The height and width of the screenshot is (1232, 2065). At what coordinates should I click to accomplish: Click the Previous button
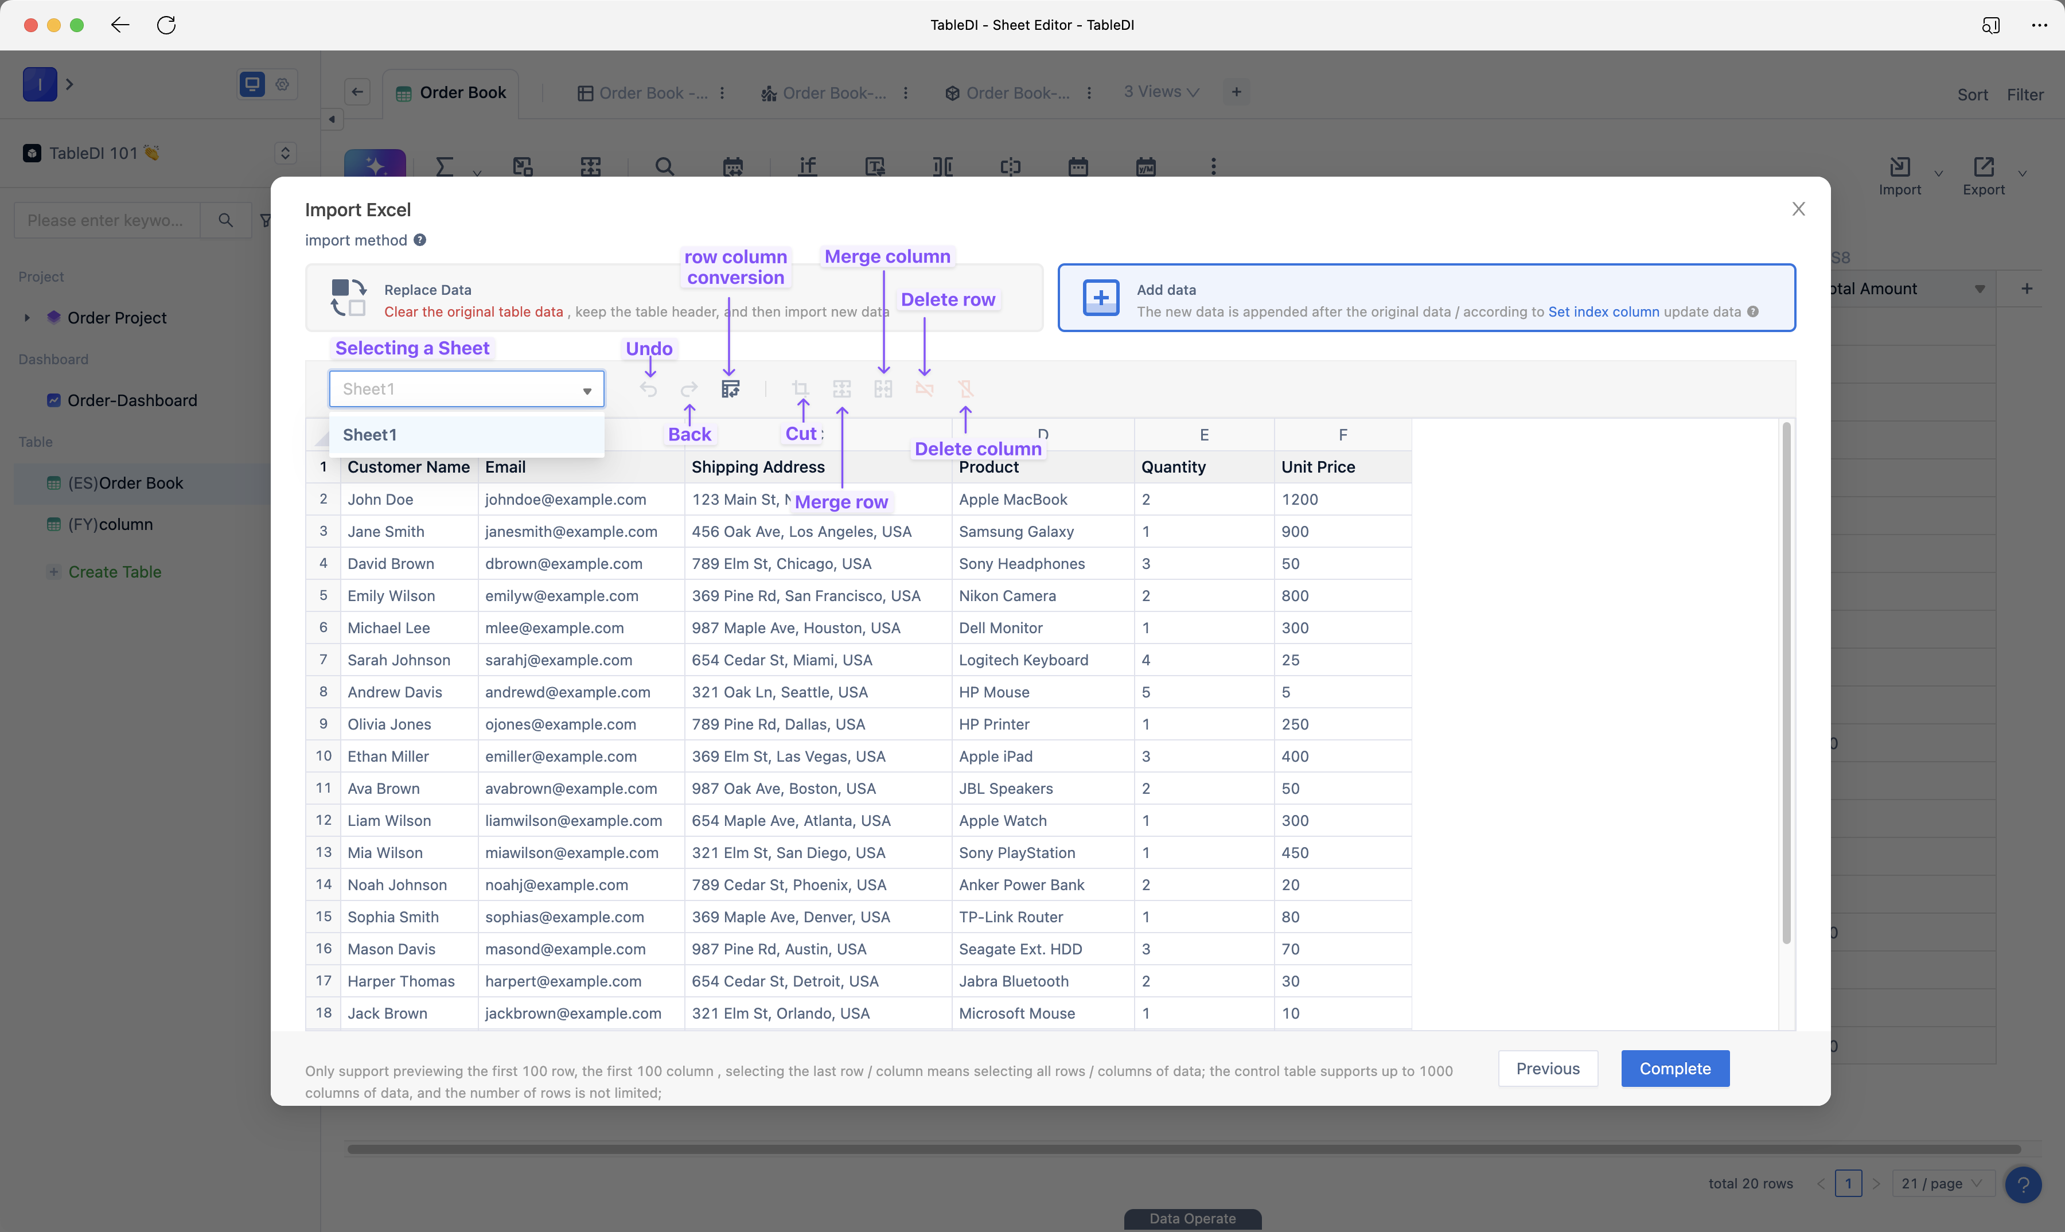pyautogui.click(x=1548, y=1067)
